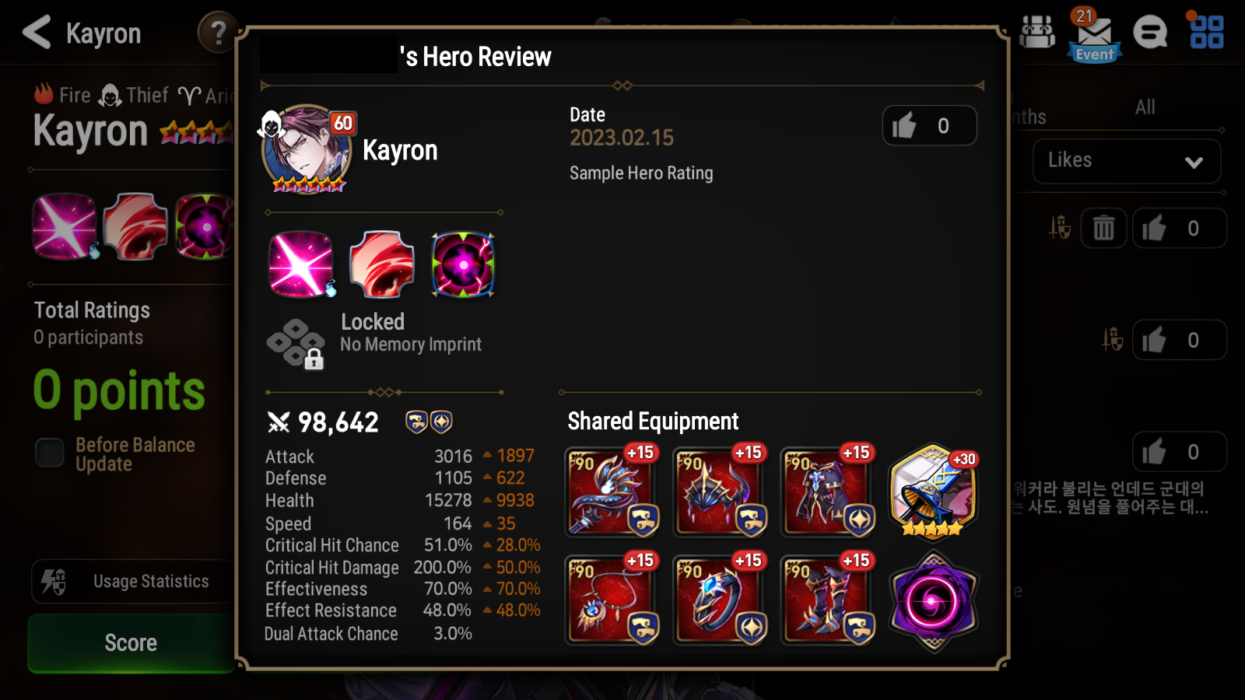Open the Event mailbox icon
The height and width of the screenshot is (700, 1245).
(x=1094, y=35)
